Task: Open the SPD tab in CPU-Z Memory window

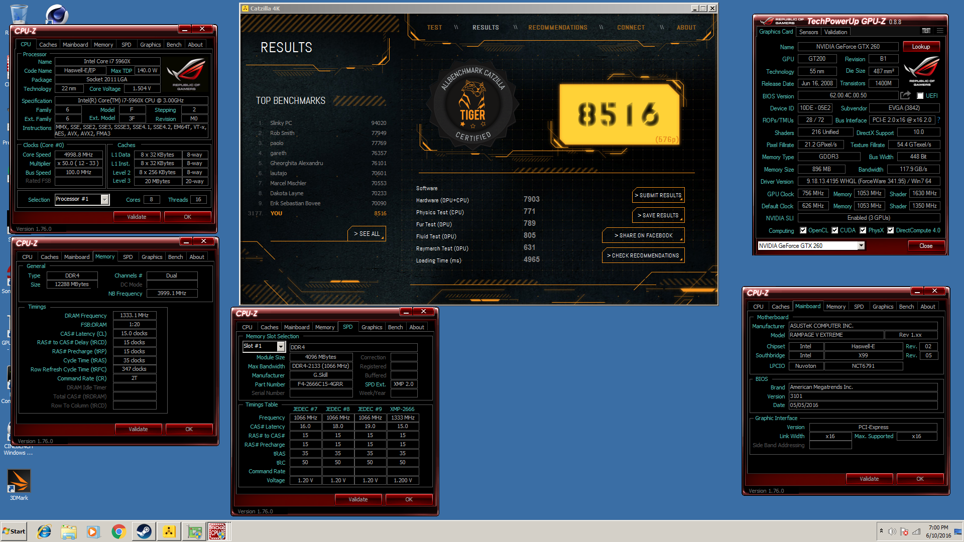Action: point(128,257)
